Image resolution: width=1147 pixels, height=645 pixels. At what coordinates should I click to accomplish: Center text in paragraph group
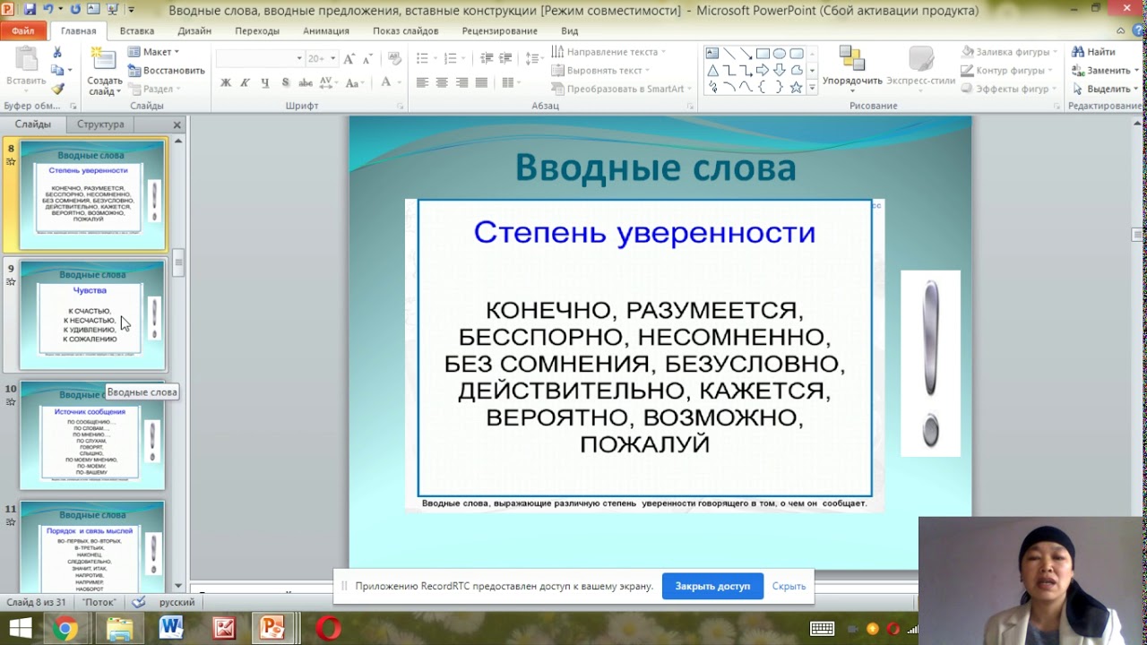pyautogui.click(x=442, y=82)
